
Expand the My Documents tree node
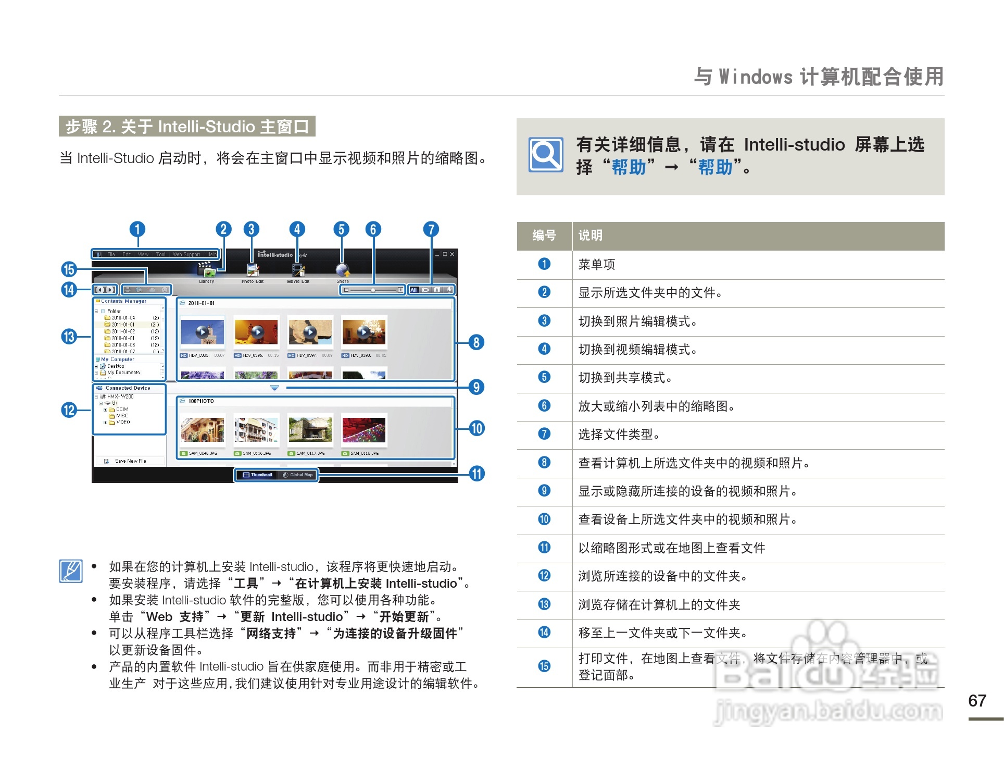(x=96, y=373)
